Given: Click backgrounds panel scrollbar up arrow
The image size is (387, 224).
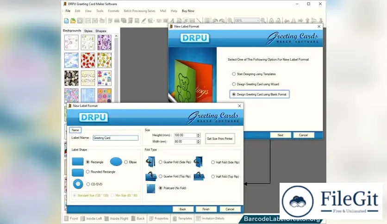Looking at the screenshot, I should pyautogui.click(x=116, y=36).
